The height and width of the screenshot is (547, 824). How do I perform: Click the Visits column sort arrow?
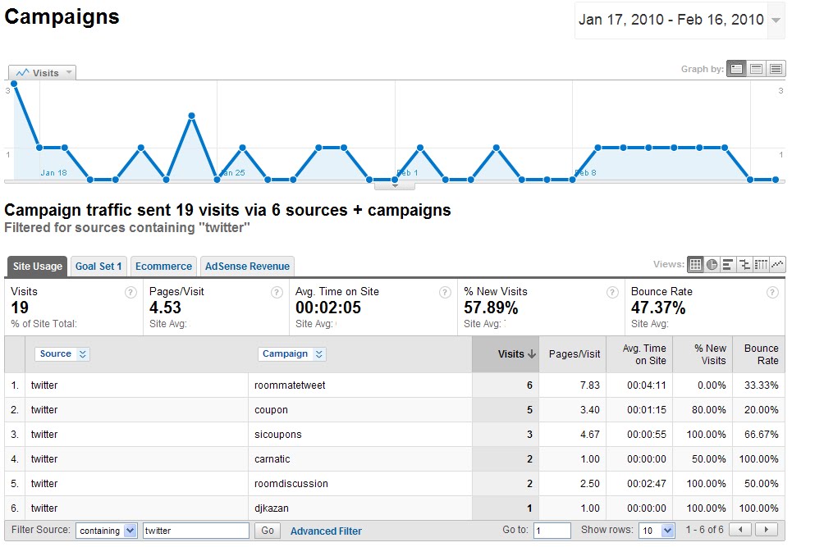pos(532,354)
